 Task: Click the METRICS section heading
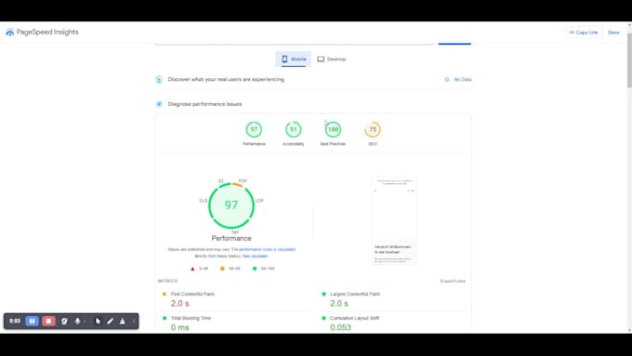[x=167, y=281]
